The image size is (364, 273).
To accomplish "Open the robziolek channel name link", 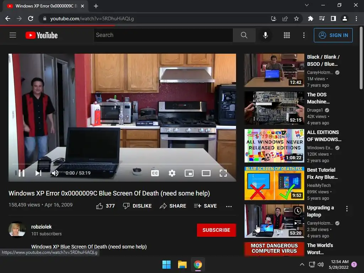I will [x=41, y=227].
